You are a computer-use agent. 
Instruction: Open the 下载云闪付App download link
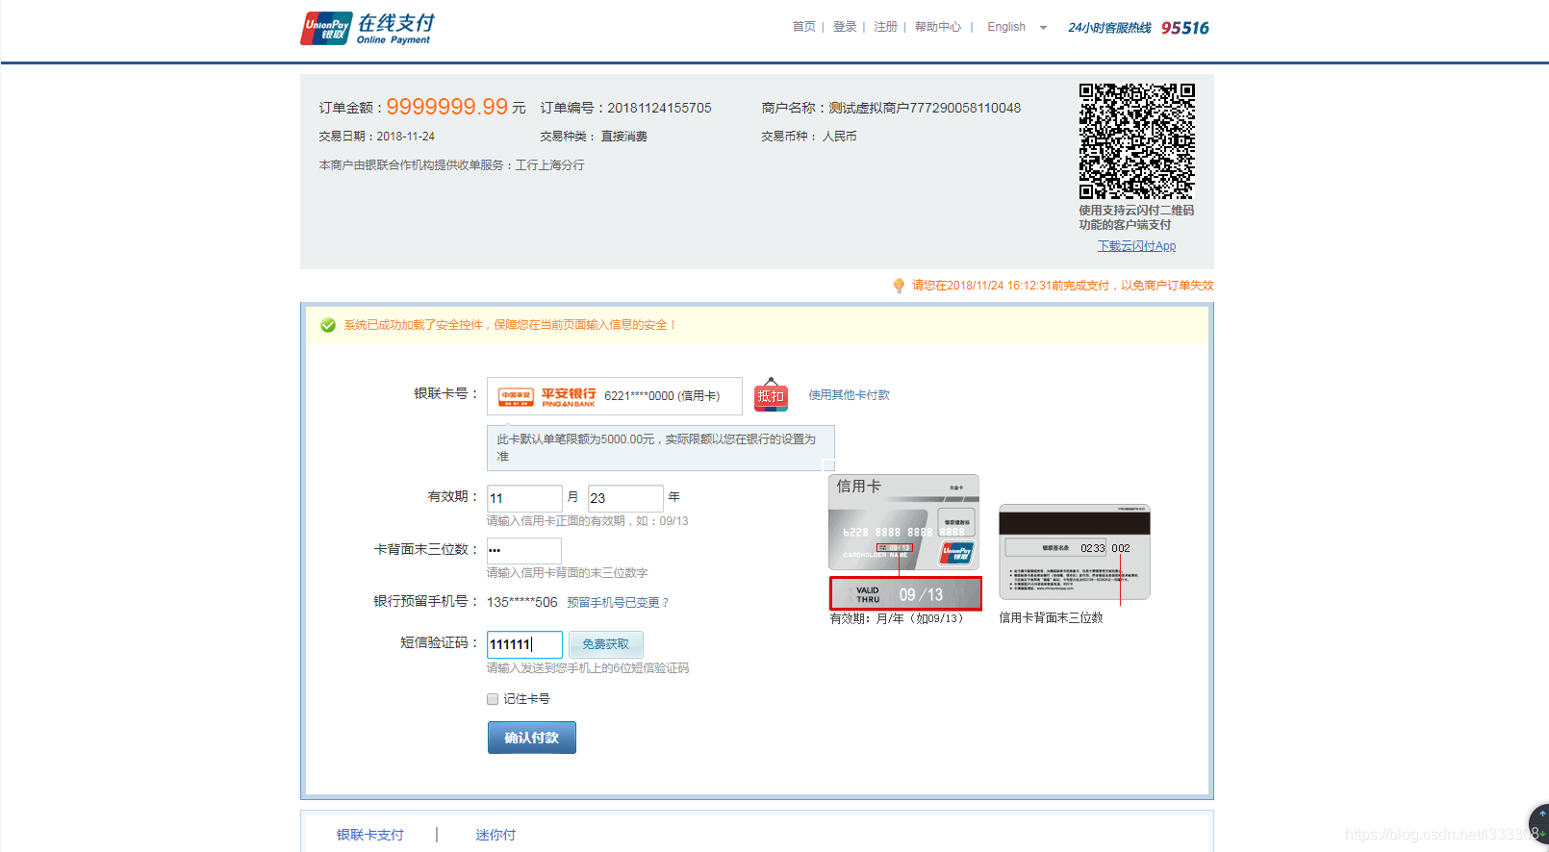1136,246
